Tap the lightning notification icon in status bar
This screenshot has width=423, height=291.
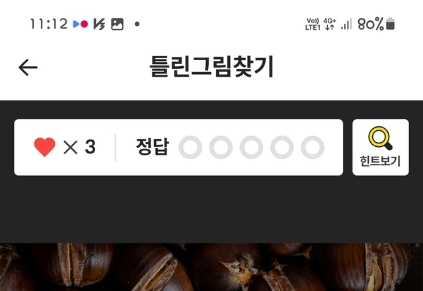pos(99,24)
